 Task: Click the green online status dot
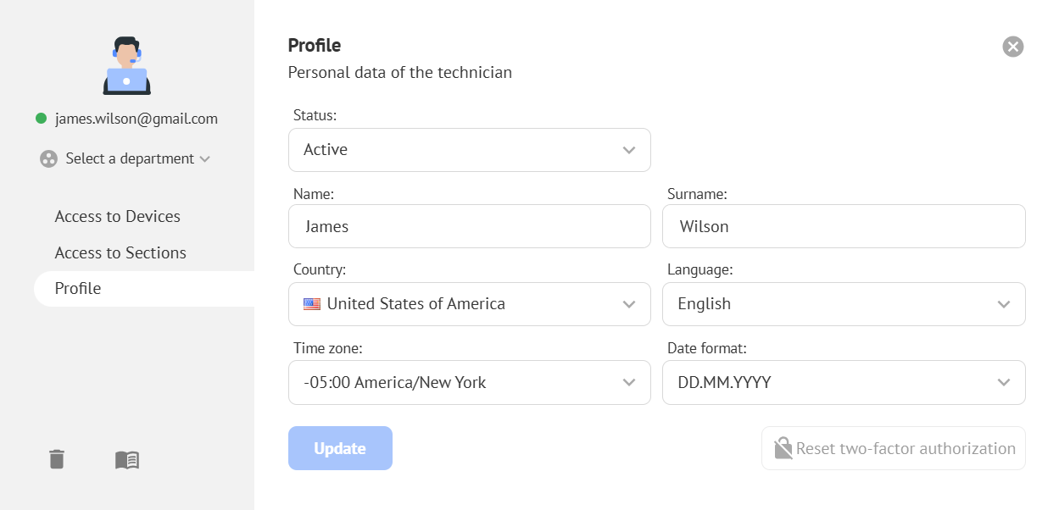point(41,119)
